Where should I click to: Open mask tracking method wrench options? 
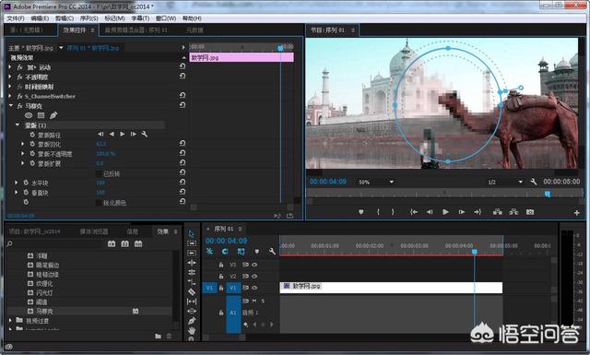(x=144, y=134)
